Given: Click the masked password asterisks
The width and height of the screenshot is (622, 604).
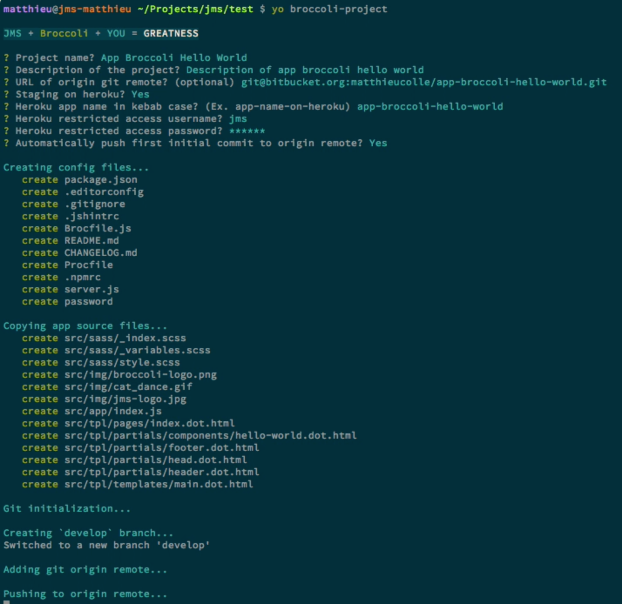Looking at the screenshot, I should pos(247,131).
